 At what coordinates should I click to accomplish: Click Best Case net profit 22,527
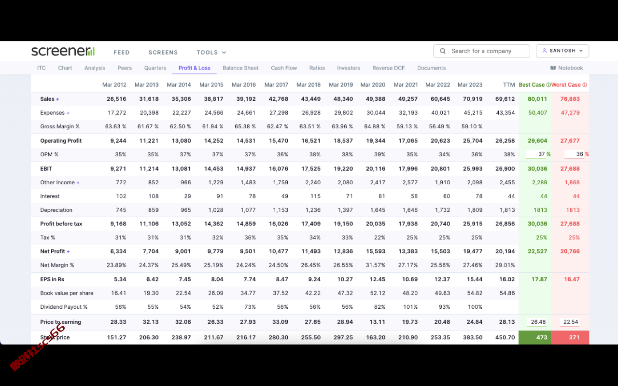coord(537,251)
